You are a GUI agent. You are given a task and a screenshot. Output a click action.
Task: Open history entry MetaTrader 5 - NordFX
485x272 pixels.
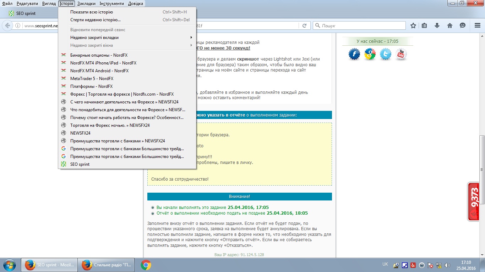click(x=127, y=79)
